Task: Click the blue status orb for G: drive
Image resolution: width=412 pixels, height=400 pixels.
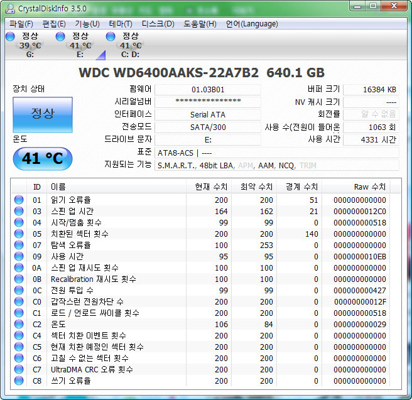Action: (x=10, y=36)
